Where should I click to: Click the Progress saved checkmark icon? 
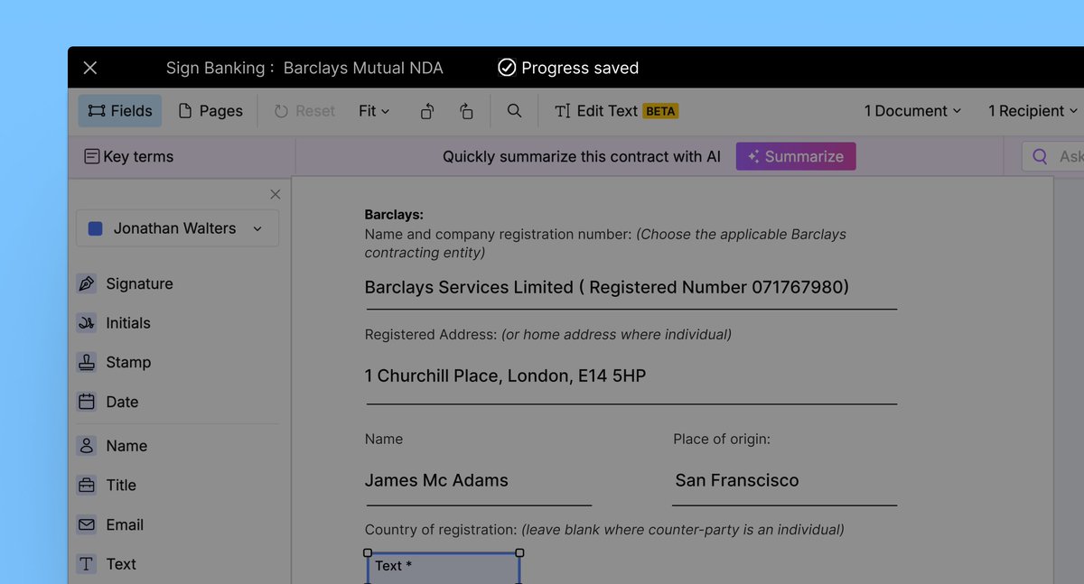[x=507, y=68]
